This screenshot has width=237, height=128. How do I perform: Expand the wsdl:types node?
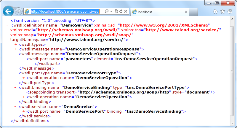coord(16,44)
